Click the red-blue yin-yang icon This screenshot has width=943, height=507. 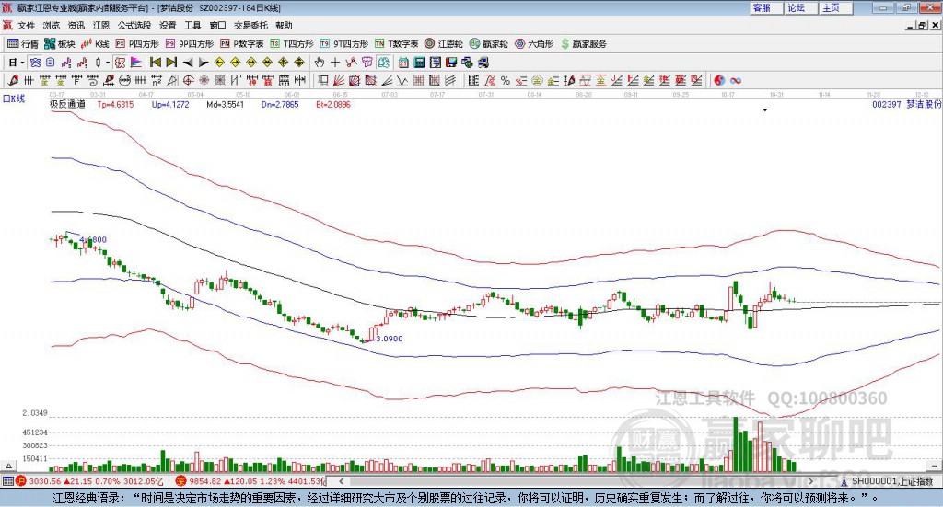[x=719, y=80]
